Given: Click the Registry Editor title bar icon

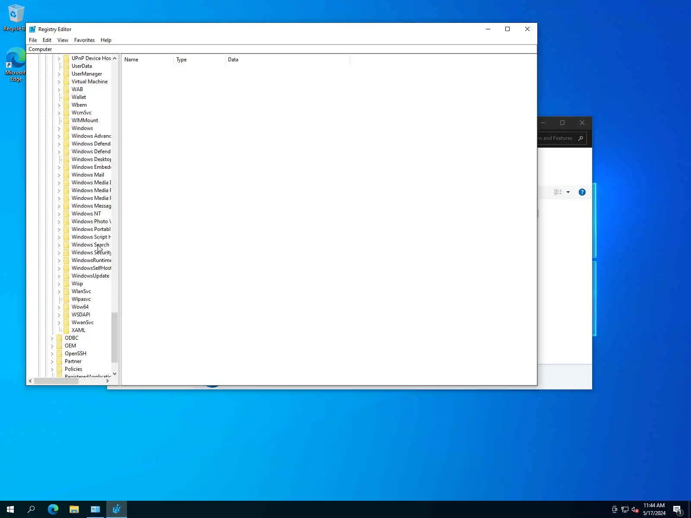Looking at the screenshot, I should (32, 29).
